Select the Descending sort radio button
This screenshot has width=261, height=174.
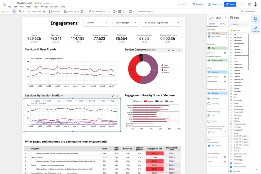click(x=209, y=98)
